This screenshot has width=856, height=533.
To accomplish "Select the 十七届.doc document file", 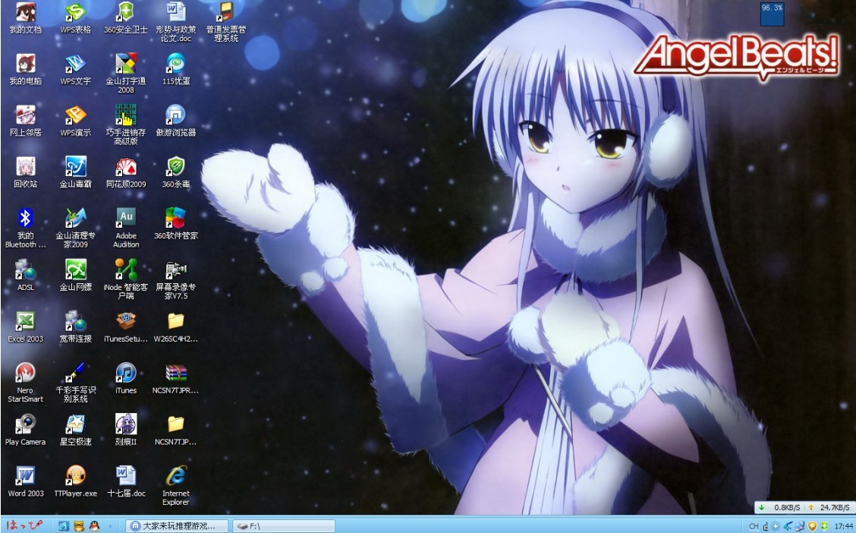I will [x=126, y=477].
